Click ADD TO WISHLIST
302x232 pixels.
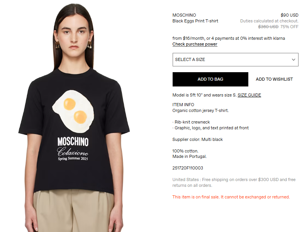[274, 79]
